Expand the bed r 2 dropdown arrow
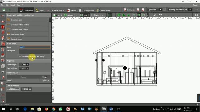Screen dimensions: 200x112 coord(103,15)
